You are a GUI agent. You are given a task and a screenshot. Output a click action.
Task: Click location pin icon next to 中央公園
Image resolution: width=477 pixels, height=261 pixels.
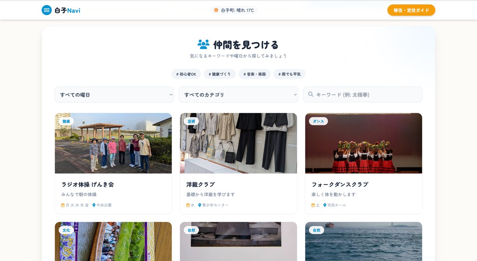94,205
